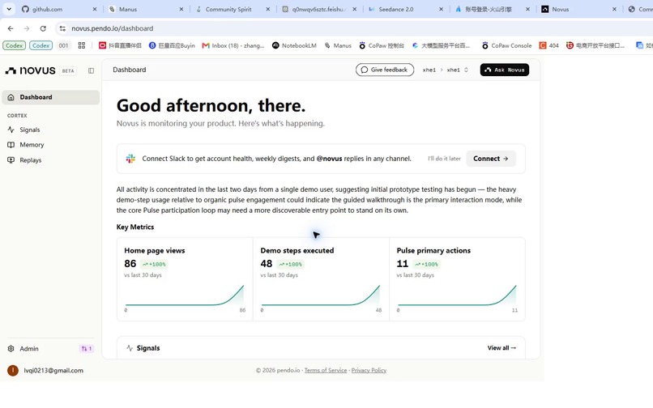Click the Key Metrics heading
Screen dimensions: 653x408
point(135,227)
